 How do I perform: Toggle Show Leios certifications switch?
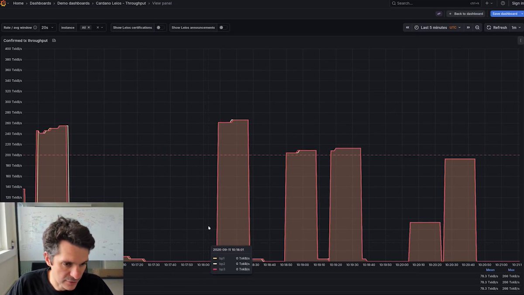[160, 28]
